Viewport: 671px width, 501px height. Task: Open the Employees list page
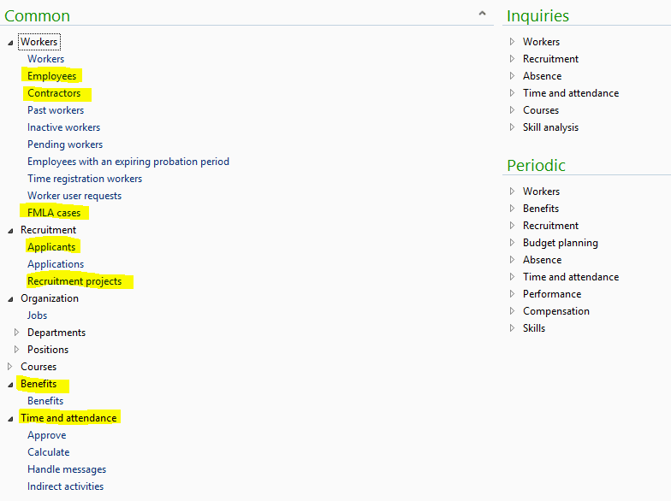(x=51, y=76)
